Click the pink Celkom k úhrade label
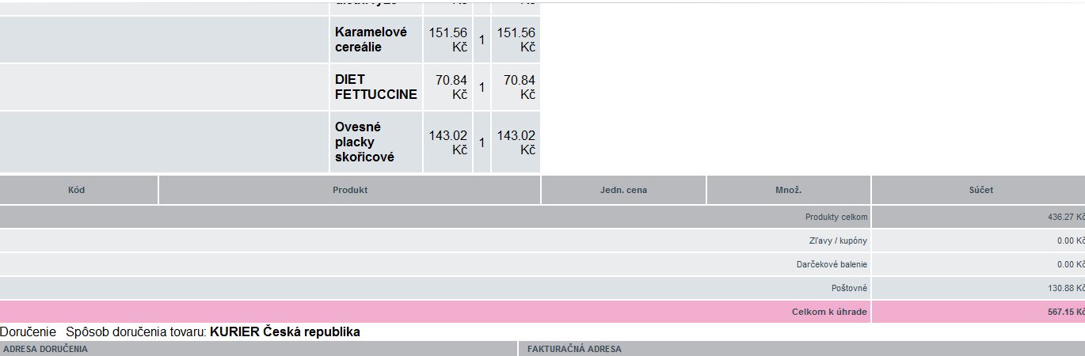 pos(829,312)
